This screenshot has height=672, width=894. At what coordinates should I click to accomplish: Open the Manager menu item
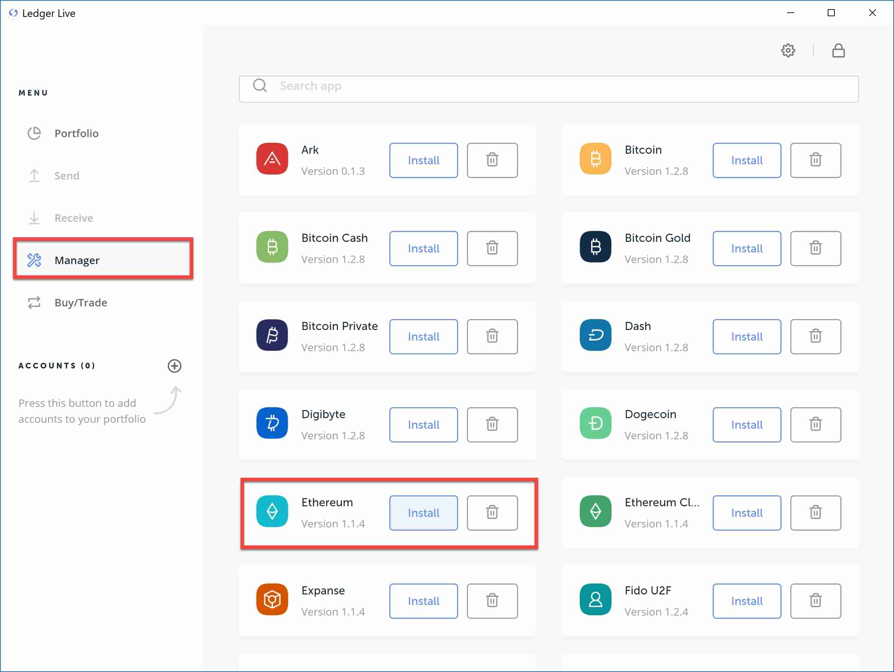click(103, 260)
